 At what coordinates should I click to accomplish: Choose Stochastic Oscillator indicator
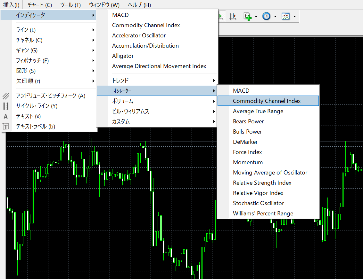tap(268, 203)
